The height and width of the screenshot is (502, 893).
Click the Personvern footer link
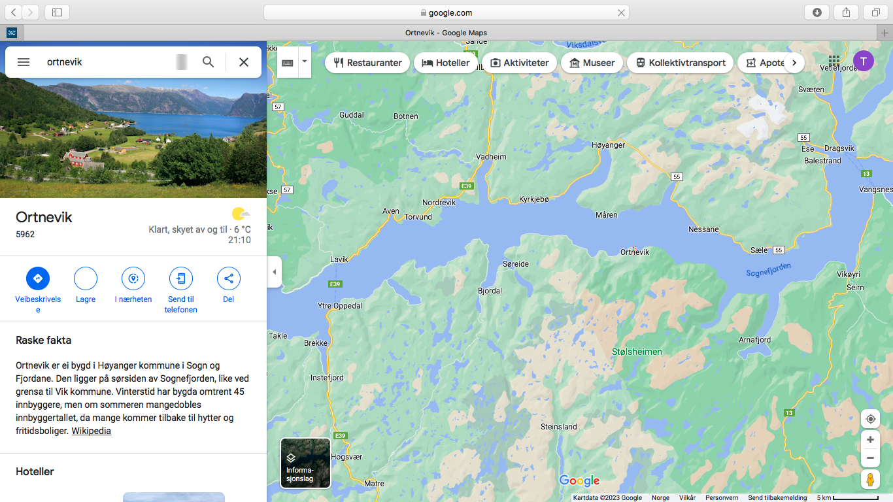[x=722, y=498]
